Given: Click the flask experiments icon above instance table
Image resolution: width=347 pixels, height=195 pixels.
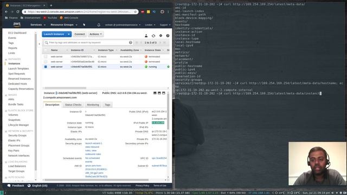Looking at the screenshot, I should point(146,36).
